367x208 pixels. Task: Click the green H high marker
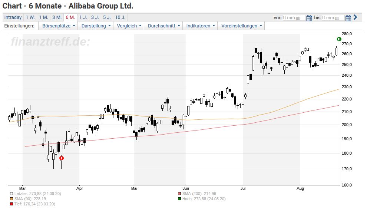point(339,39)
